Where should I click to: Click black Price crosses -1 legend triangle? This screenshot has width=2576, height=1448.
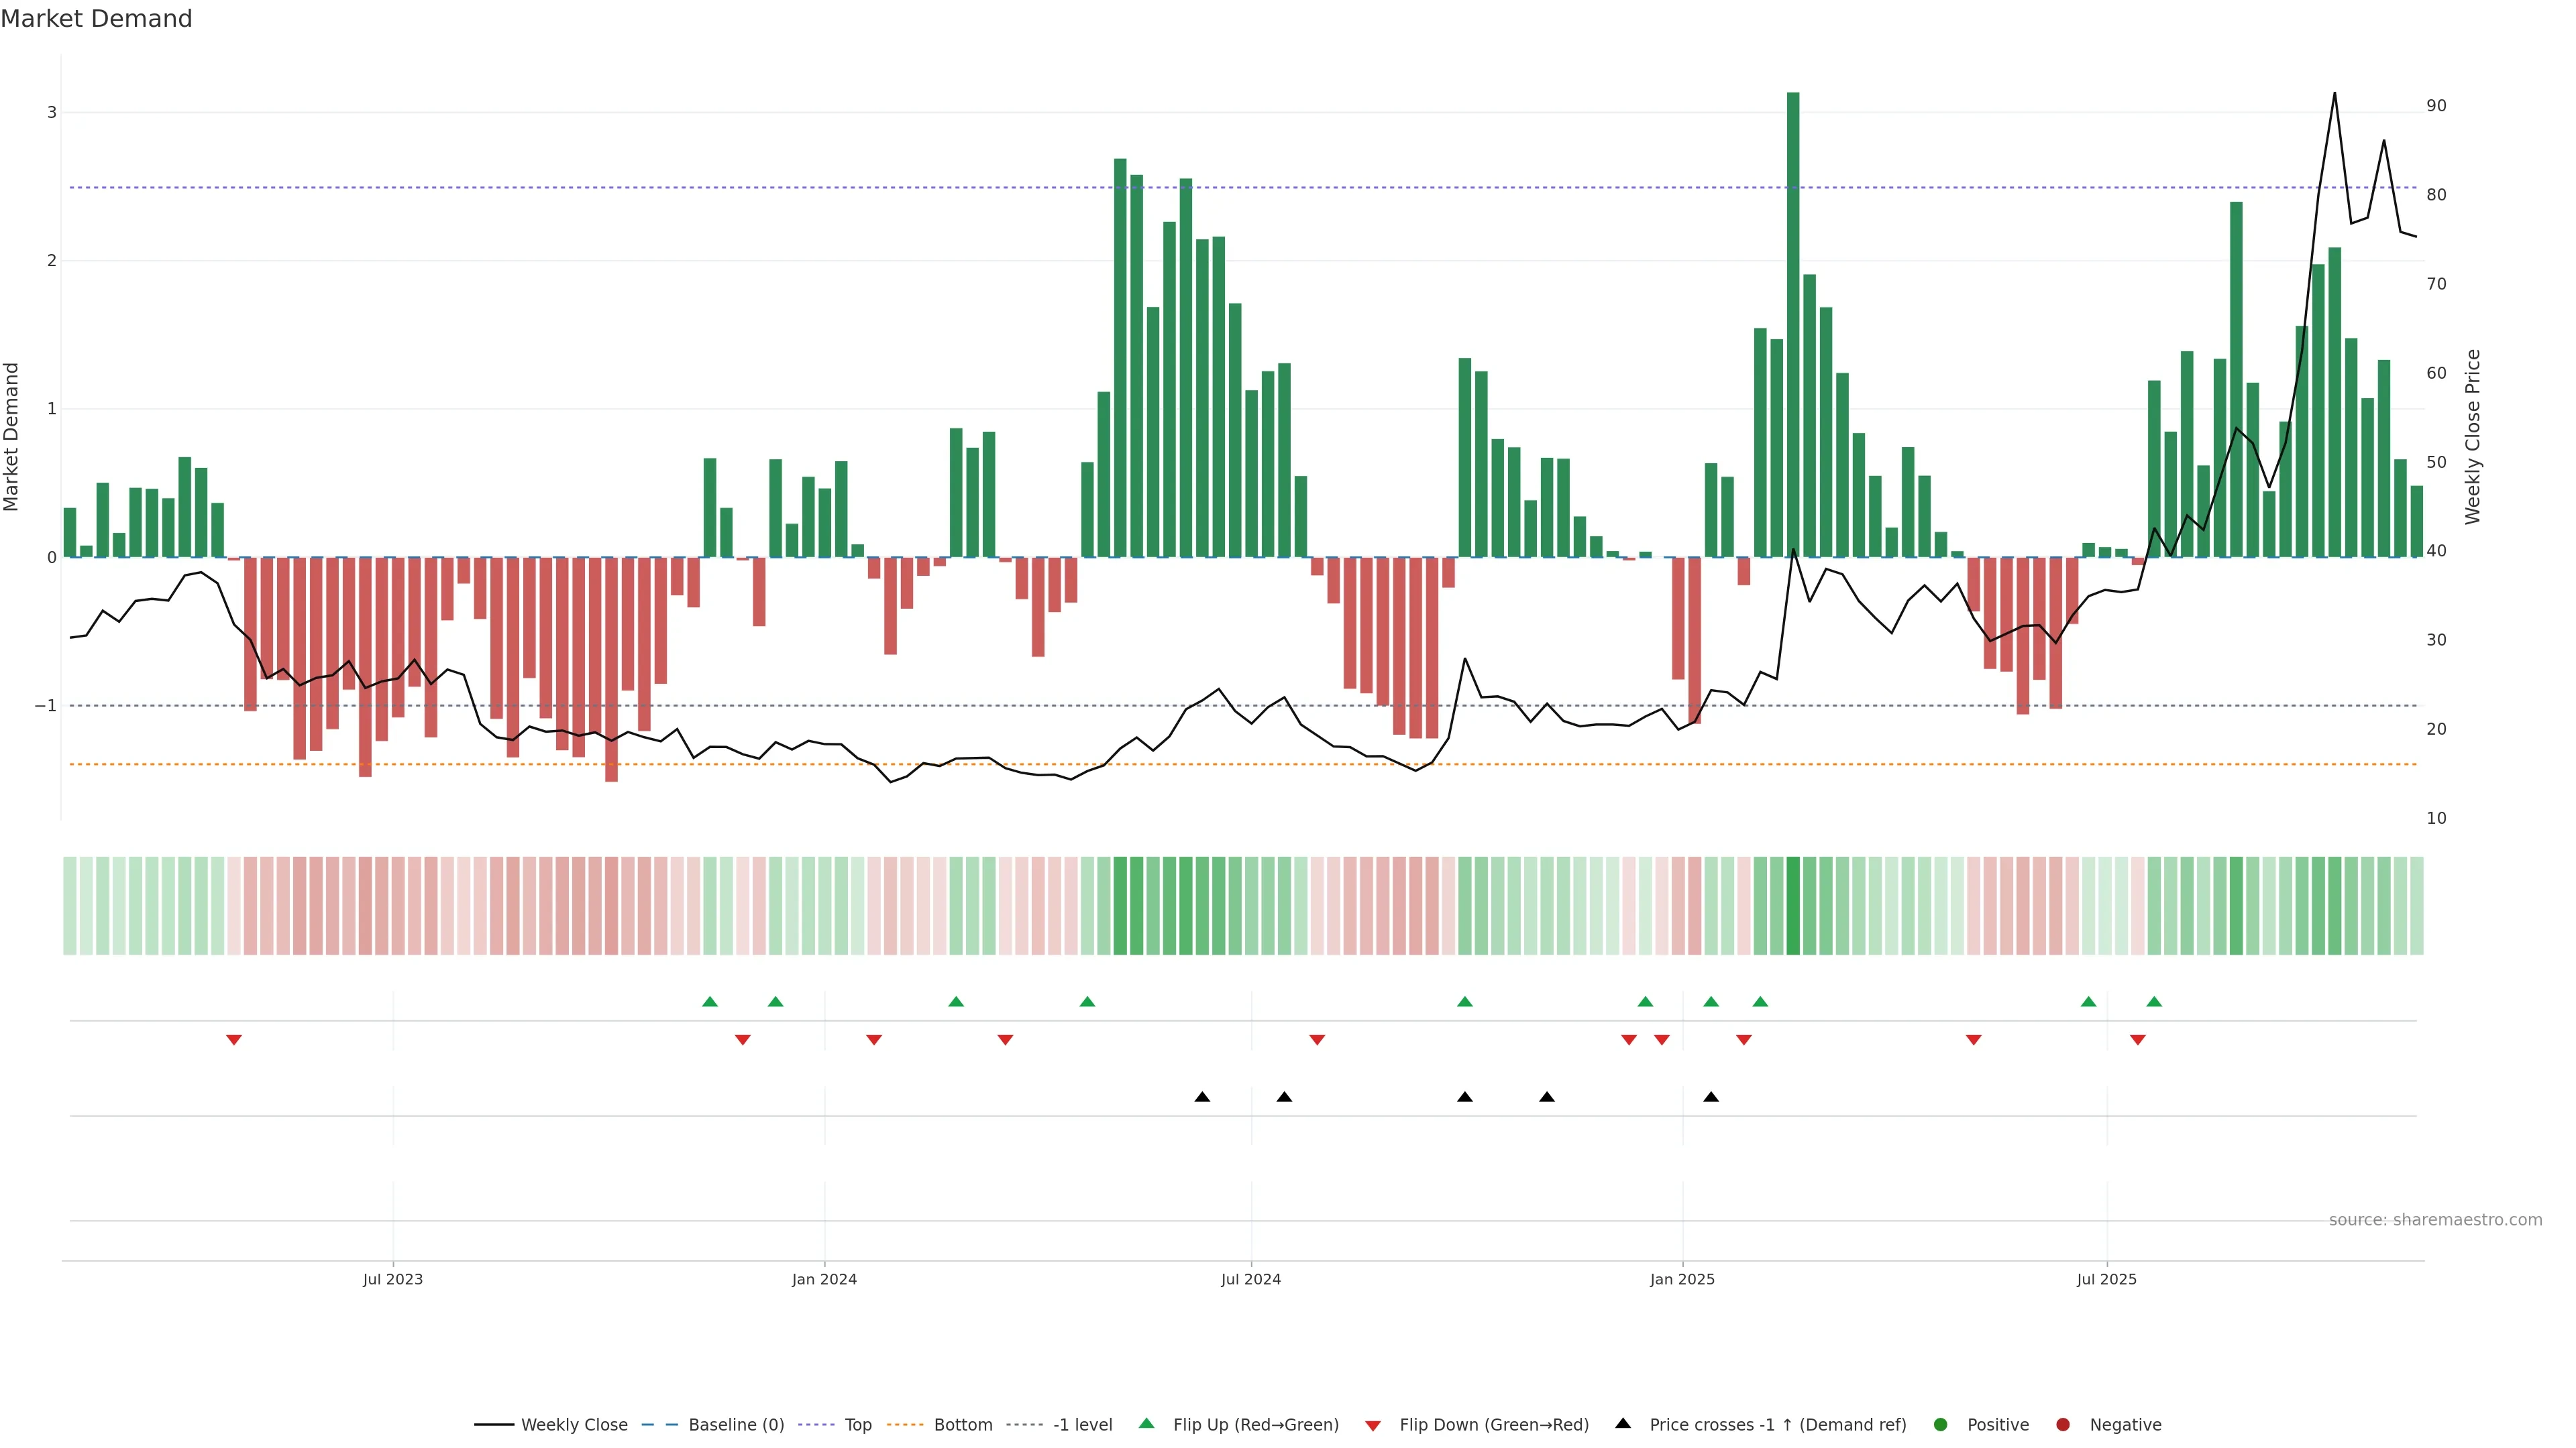1623,1424
